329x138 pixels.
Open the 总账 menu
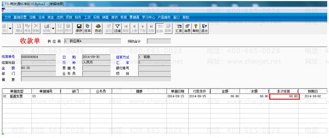[x=33, y=17]
